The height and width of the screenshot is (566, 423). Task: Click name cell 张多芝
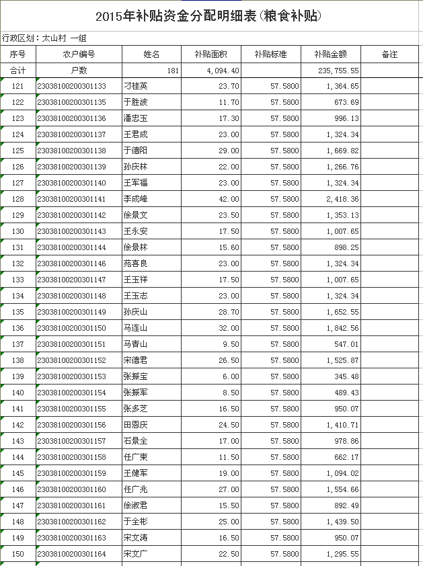point(152,409)
